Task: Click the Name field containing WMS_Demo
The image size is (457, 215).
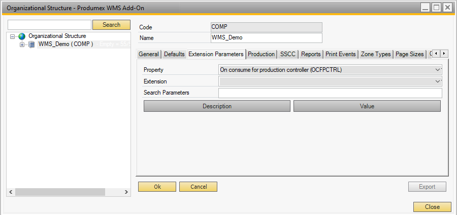Action: 266,38
